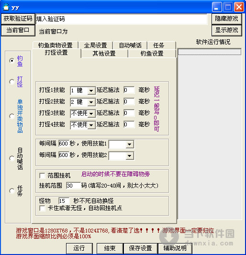Select the 自动喊话 radio option
This screenshot has height=255, width=246.
12,158
